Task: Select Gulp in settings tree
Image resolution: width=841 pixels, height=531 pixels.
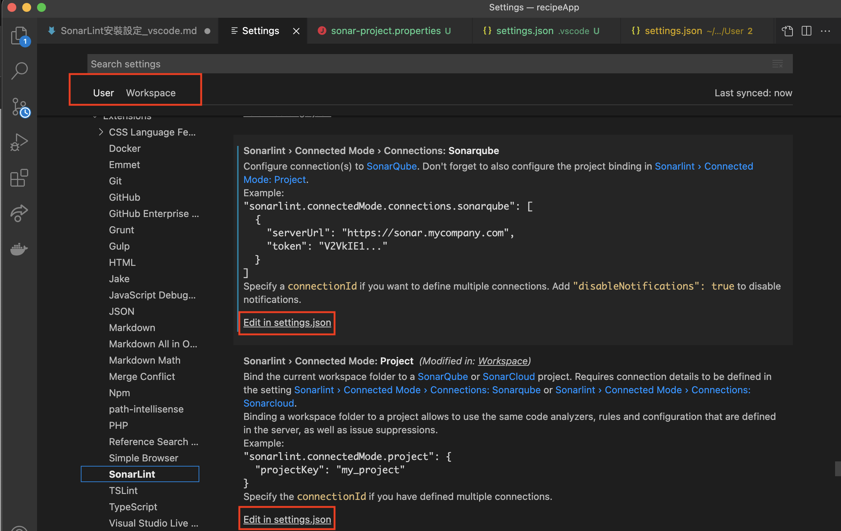Action: [119, 246]
